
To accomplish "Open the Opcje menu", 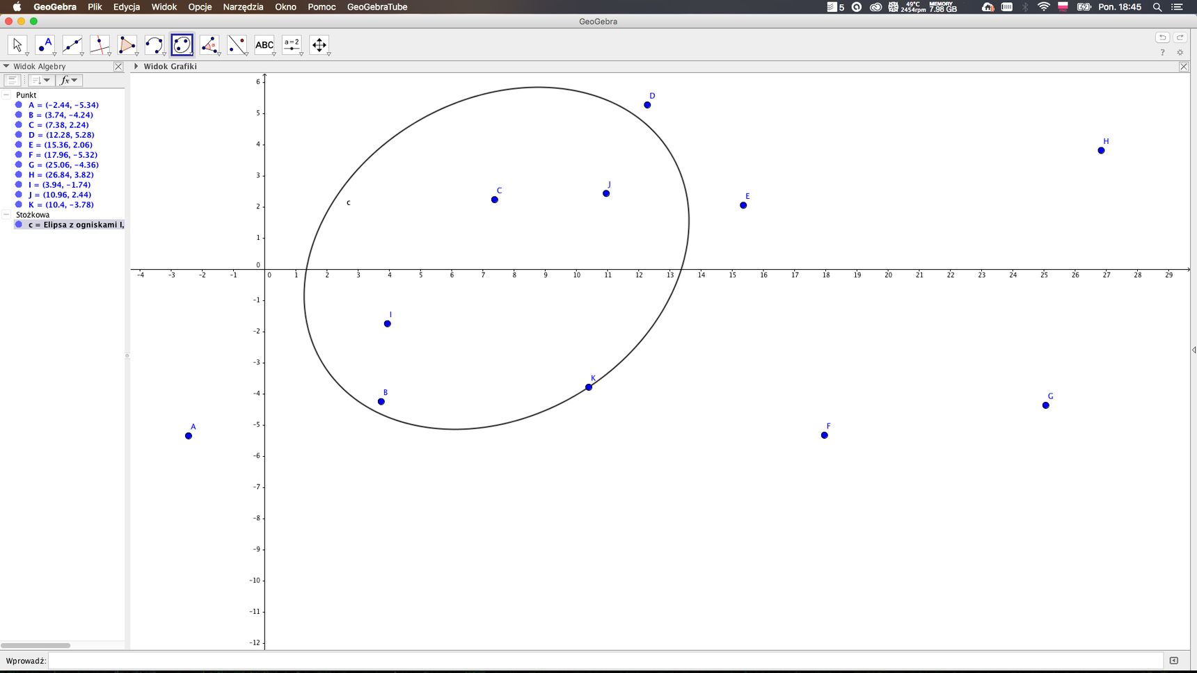I will (x=200, y=7).
